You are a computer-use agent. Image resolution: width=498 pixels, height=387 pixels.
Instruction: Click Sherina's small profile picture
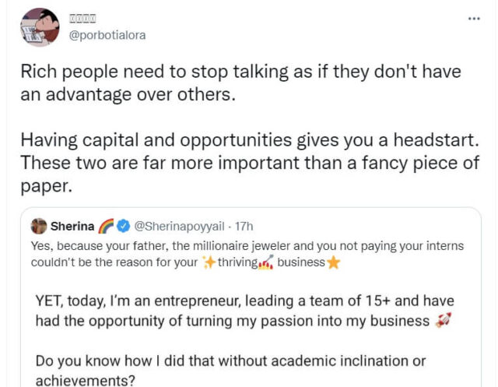38,227
